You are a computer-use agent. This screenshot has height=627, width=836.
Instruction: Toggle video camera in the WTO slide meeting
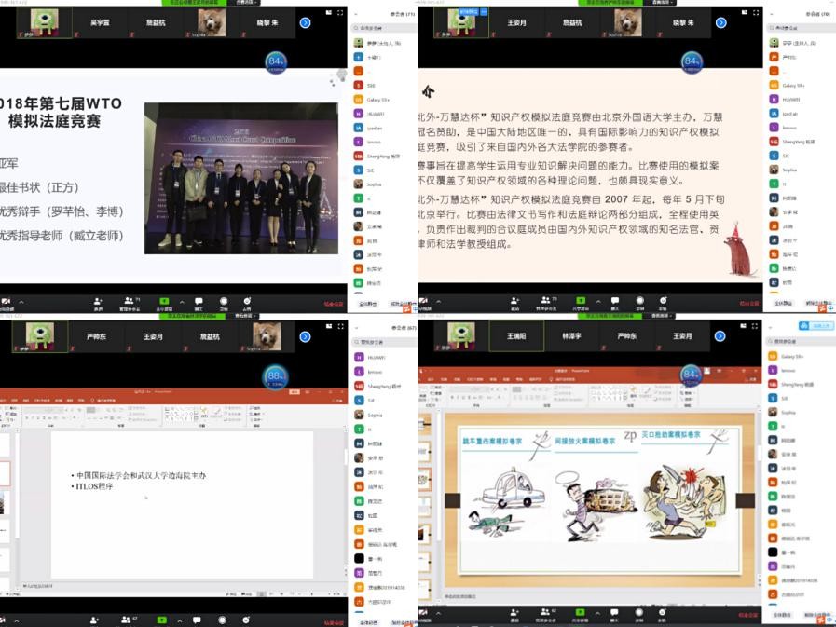(x=5, y=302)
